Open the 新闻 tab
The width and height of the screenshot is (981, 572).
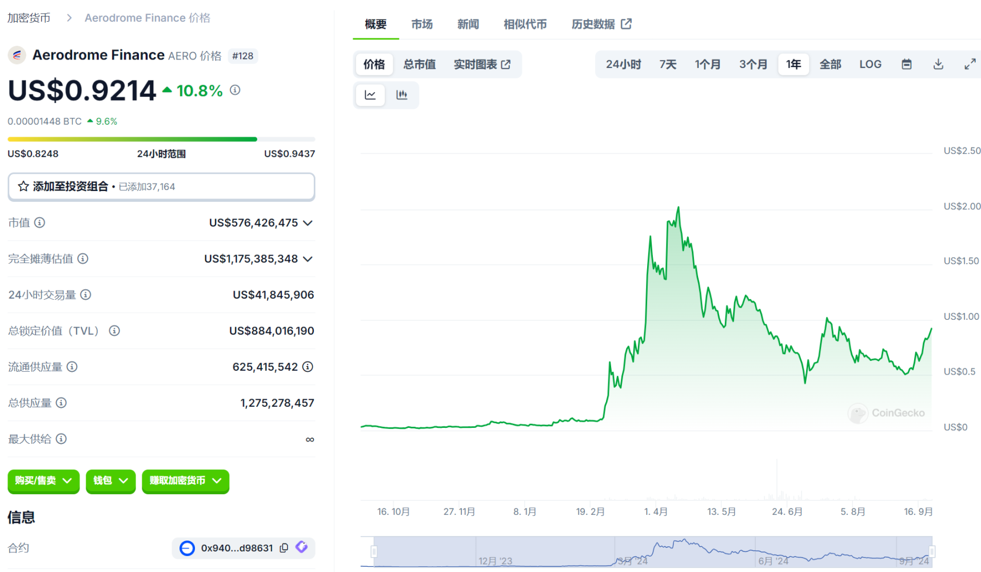coord(468,24)
